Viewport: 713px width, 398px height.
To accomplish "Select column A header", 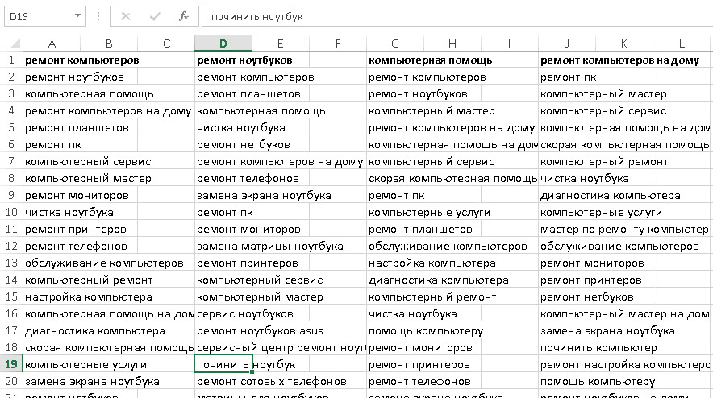I will (52, 43).
